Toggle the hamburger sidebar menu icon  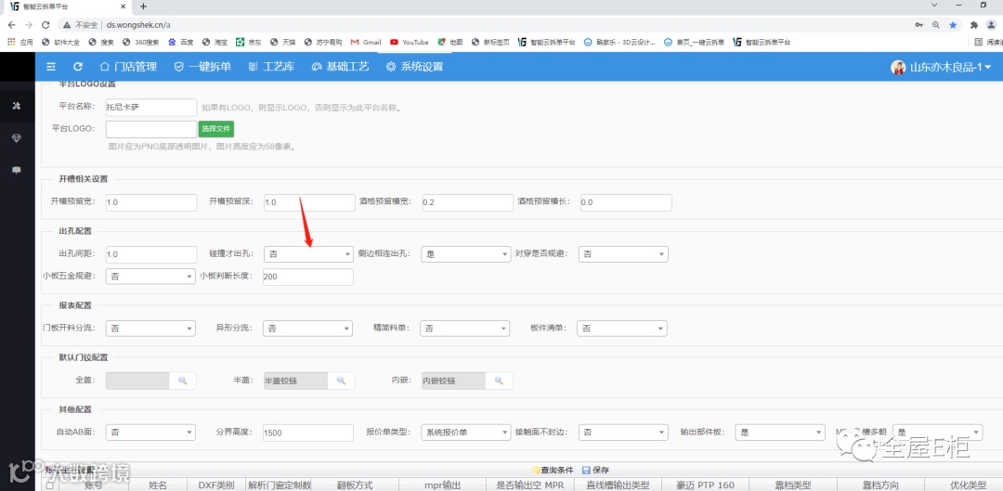click(51, 67)
